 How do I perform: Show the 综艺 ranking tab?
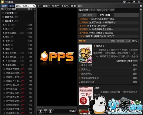[x=134, y=41]
